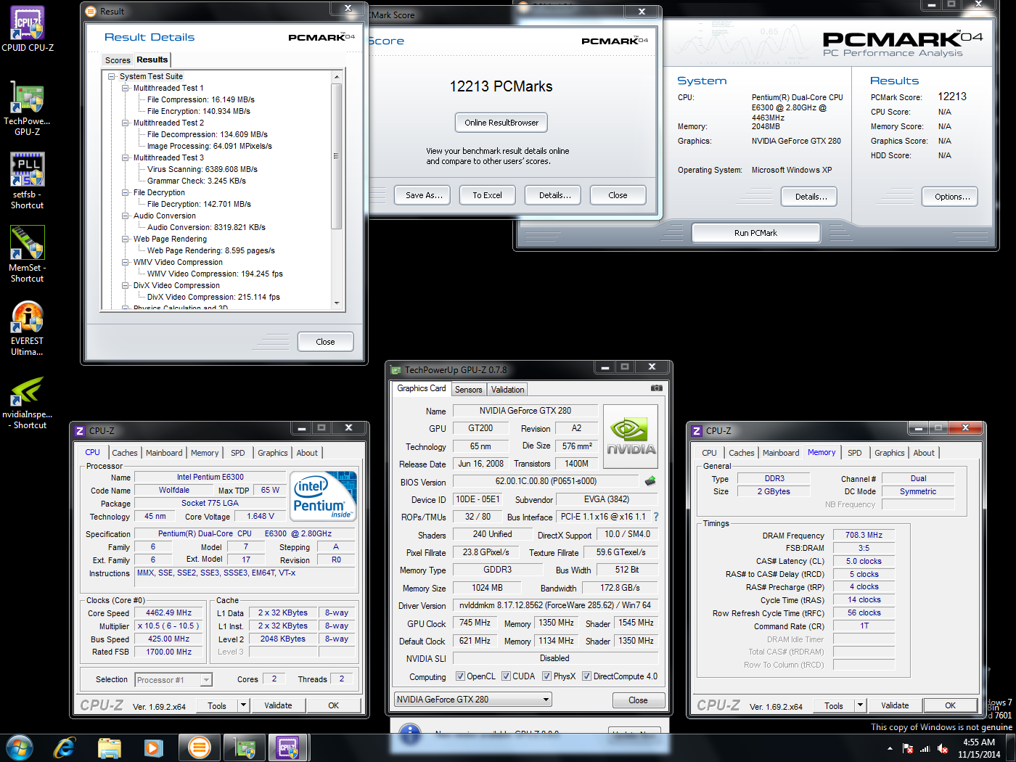Toggle the OpenCL checkbox
Screen dimensions: 1016x762
(460, 676)
